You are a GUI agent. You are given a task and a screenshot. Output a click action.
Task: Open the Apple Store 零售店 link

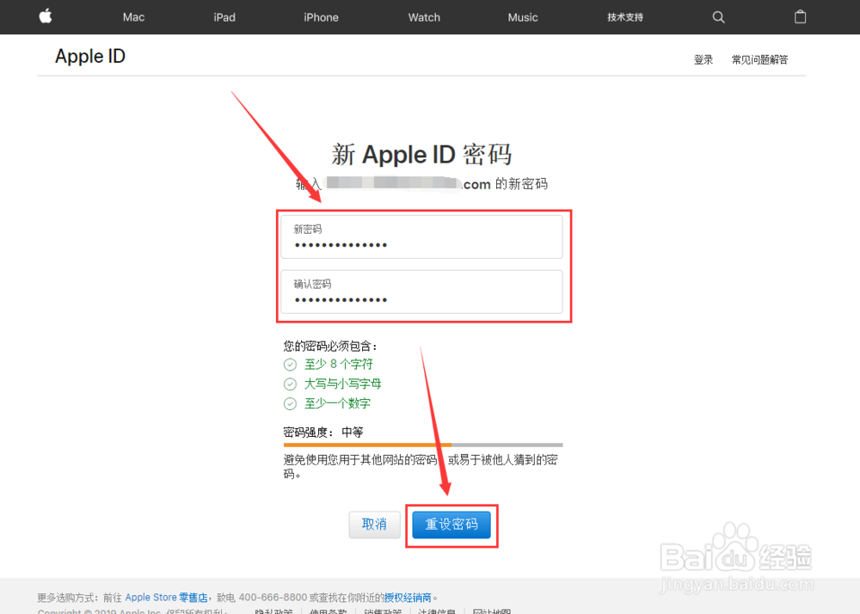tap(168, 597)
